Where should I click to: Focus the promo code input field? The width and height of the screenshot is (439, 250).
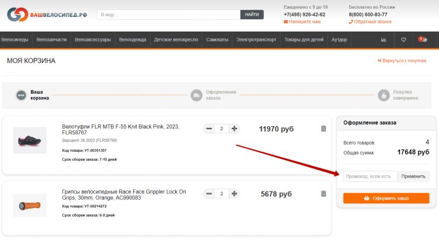coord(370,176)
